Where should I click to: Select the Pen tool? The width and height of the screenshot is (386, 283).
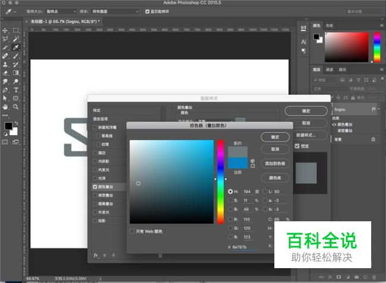(x=5, y=90)
